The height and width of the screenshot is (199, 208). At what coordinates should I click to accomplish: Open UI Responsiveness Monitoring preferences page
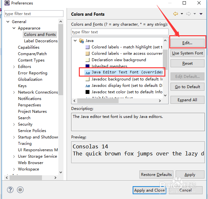pyautogui.click(x=38, y=150)
